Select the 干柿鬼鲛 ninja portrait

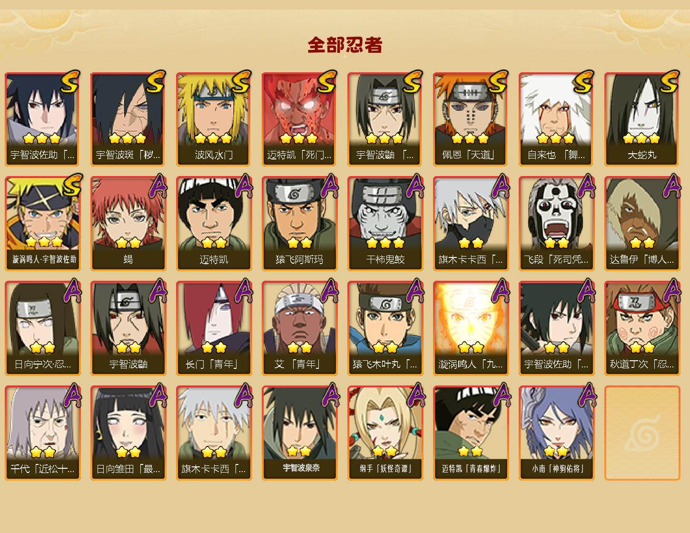pos(385,224)
